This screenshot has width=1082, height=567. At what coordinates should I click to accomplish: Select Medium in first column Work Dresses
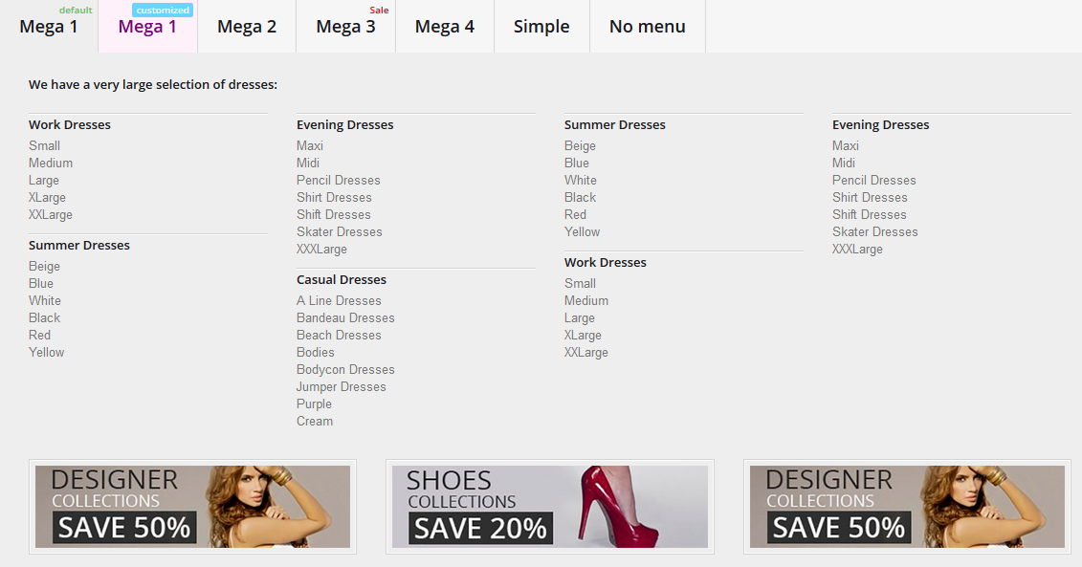coord(51,163)
